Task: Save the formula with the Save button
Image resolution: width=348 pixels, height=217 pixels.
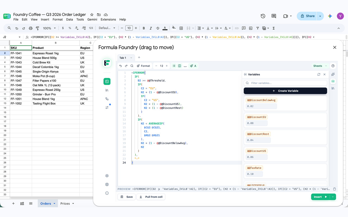Action: click(x=126, y=197)
